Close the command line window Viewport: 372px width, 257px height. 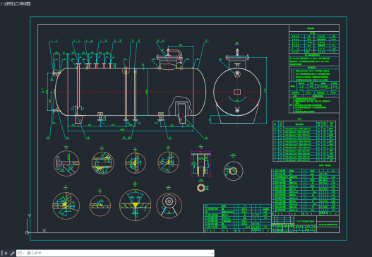(x=6, y=253)
